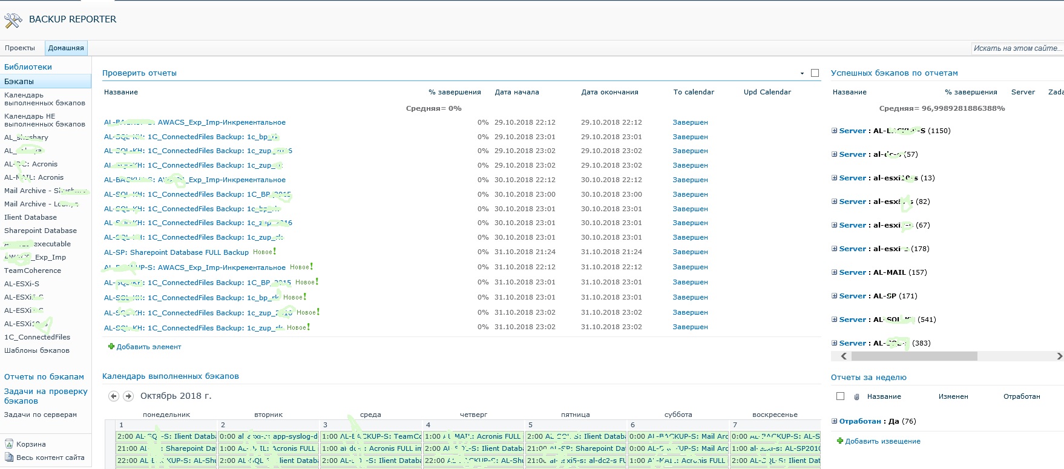Image resolution: width=1064 pixels, height=469 pixels.
Task: Click the Успешных бэкапов по отчетам title
Action: tap(895, 73)
